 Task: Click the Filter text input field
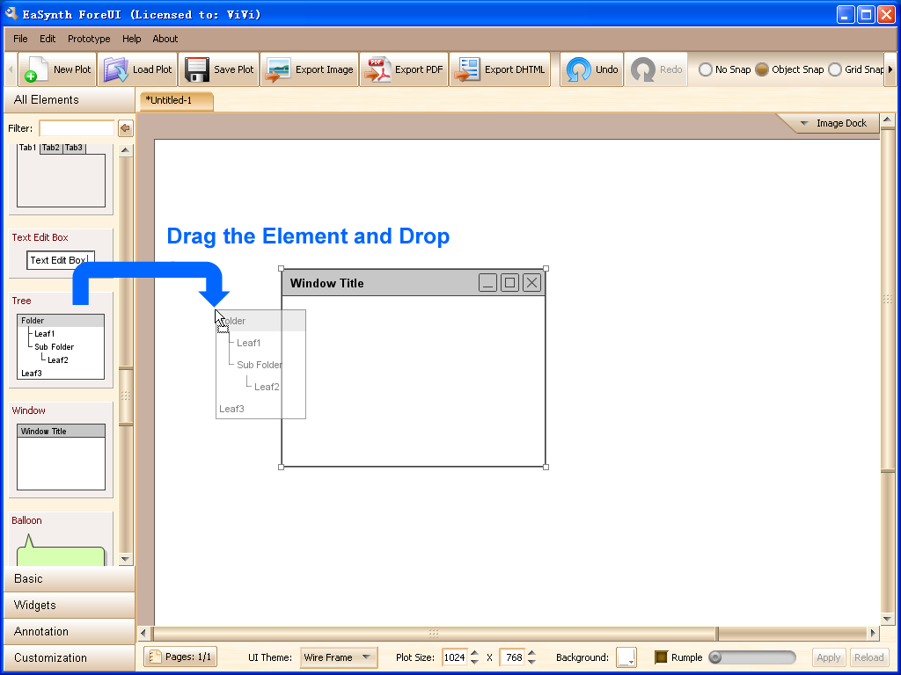coord(76,128)
